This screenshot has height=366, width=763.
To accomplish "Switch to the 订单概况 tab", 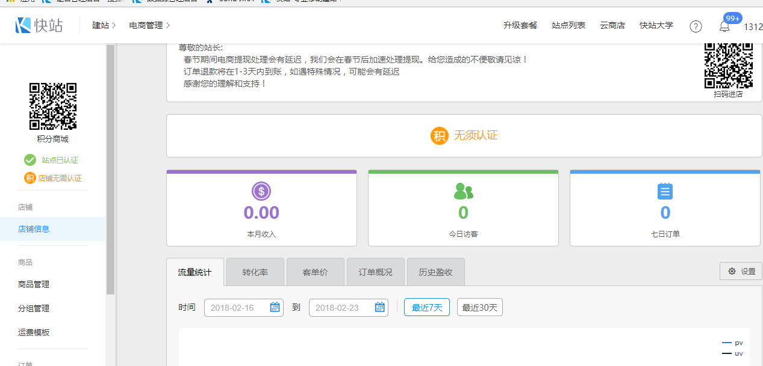I will pyautogui.click(x=375, y=272).
